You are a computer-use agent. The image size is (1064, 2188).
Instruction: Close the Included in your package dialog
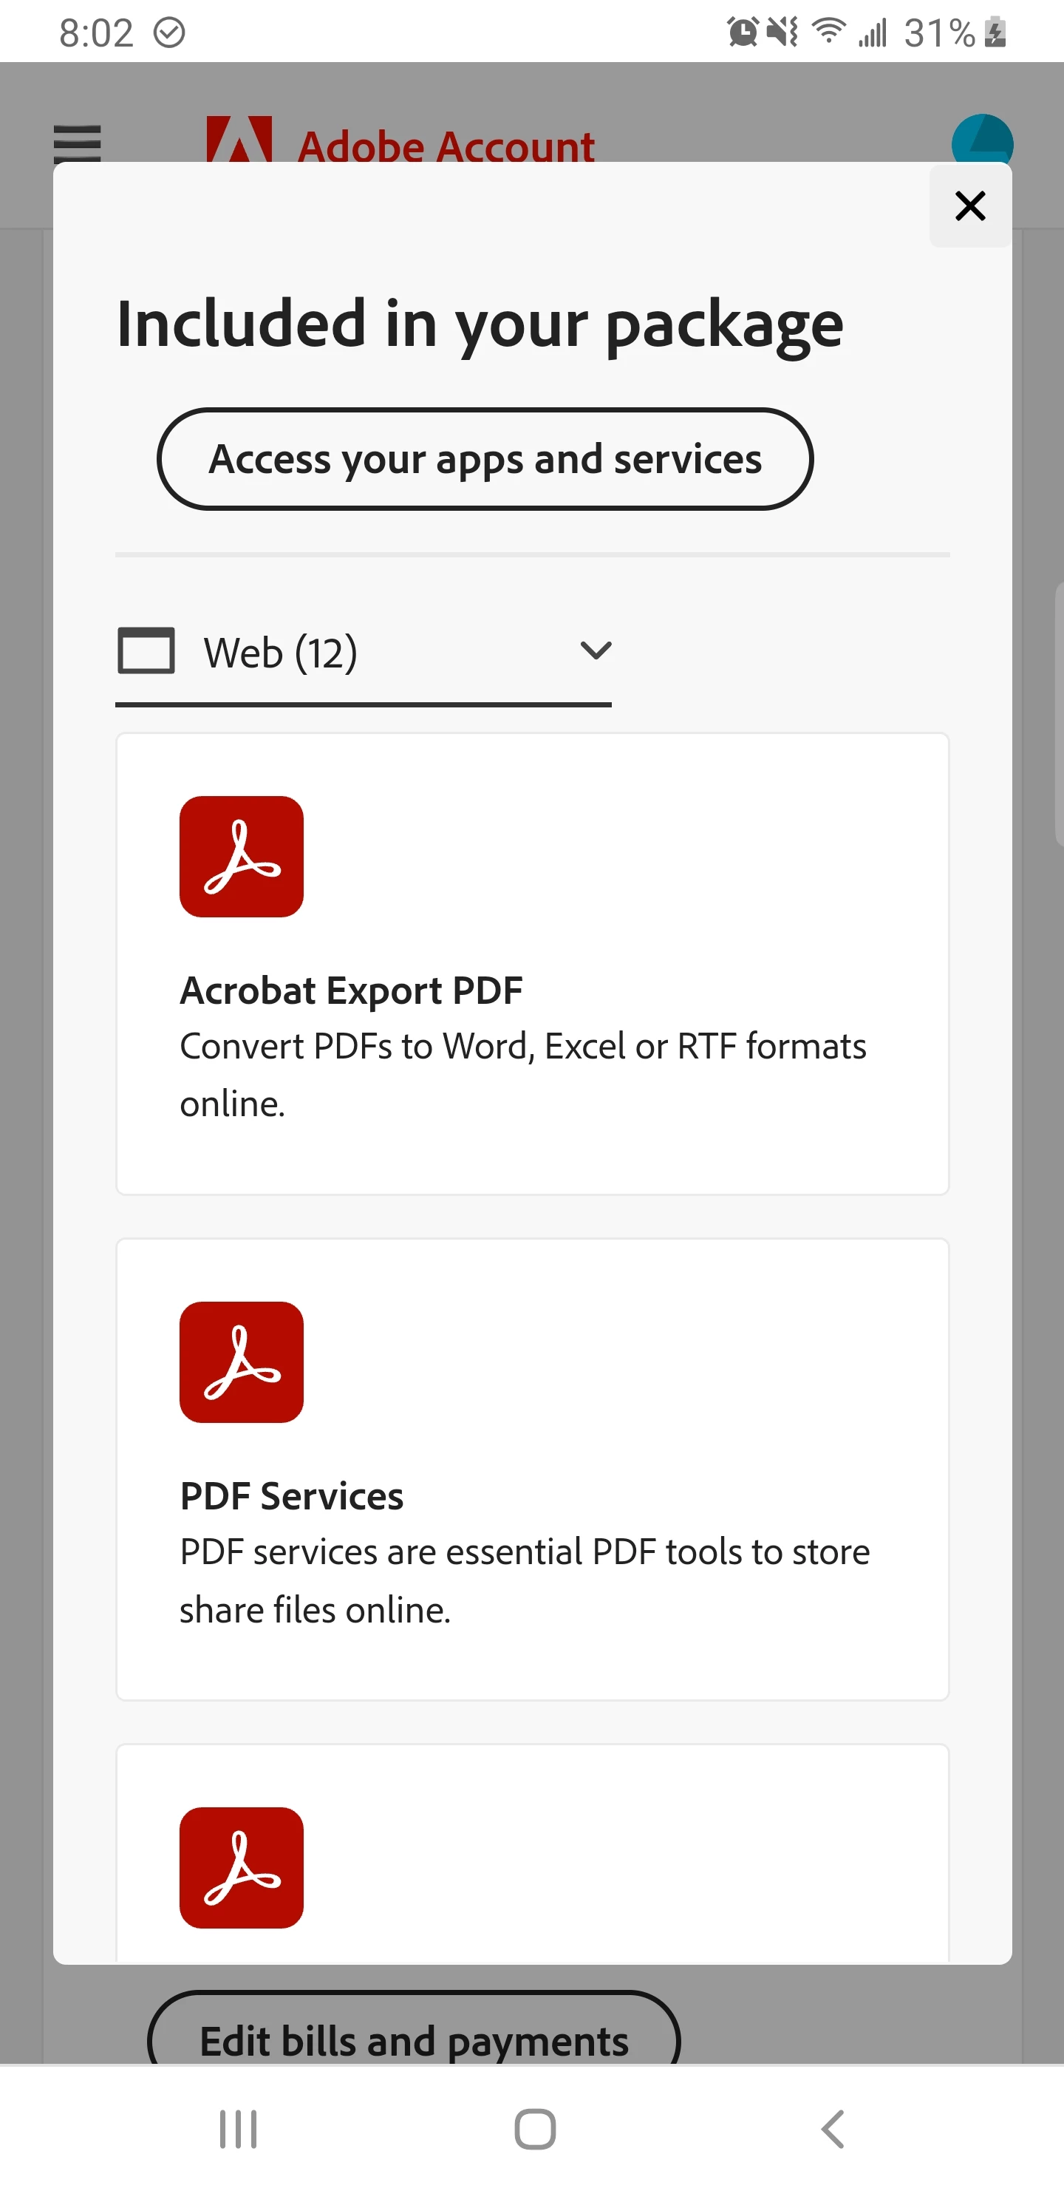[969, 205]
